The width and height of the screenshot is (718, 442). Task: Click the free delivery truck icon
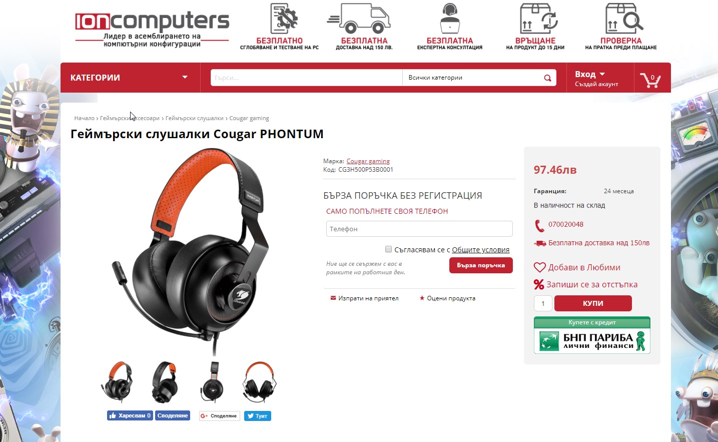click(x=358, y=19)
